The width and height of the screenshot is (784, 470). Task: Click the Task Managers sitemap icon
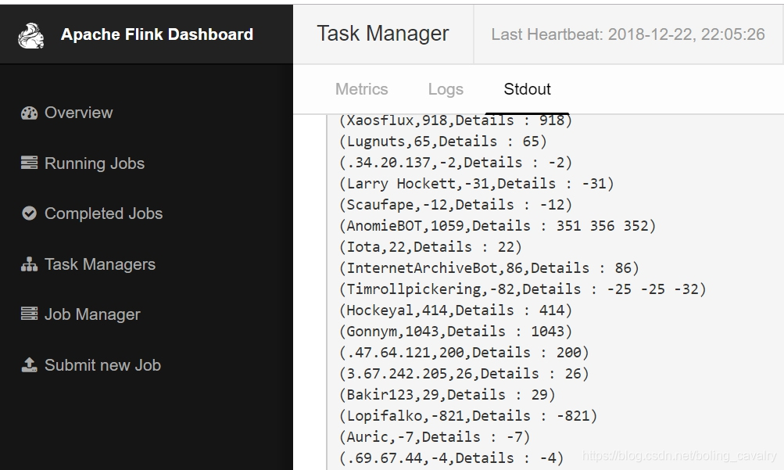pos(30,265)
